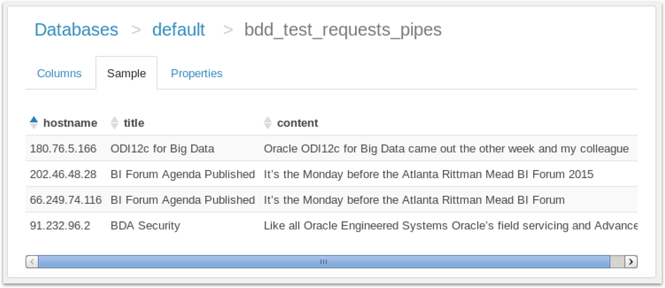This screenshot has height=288, width=665.
Task: Click the title column sort icon
Action: 114,122
